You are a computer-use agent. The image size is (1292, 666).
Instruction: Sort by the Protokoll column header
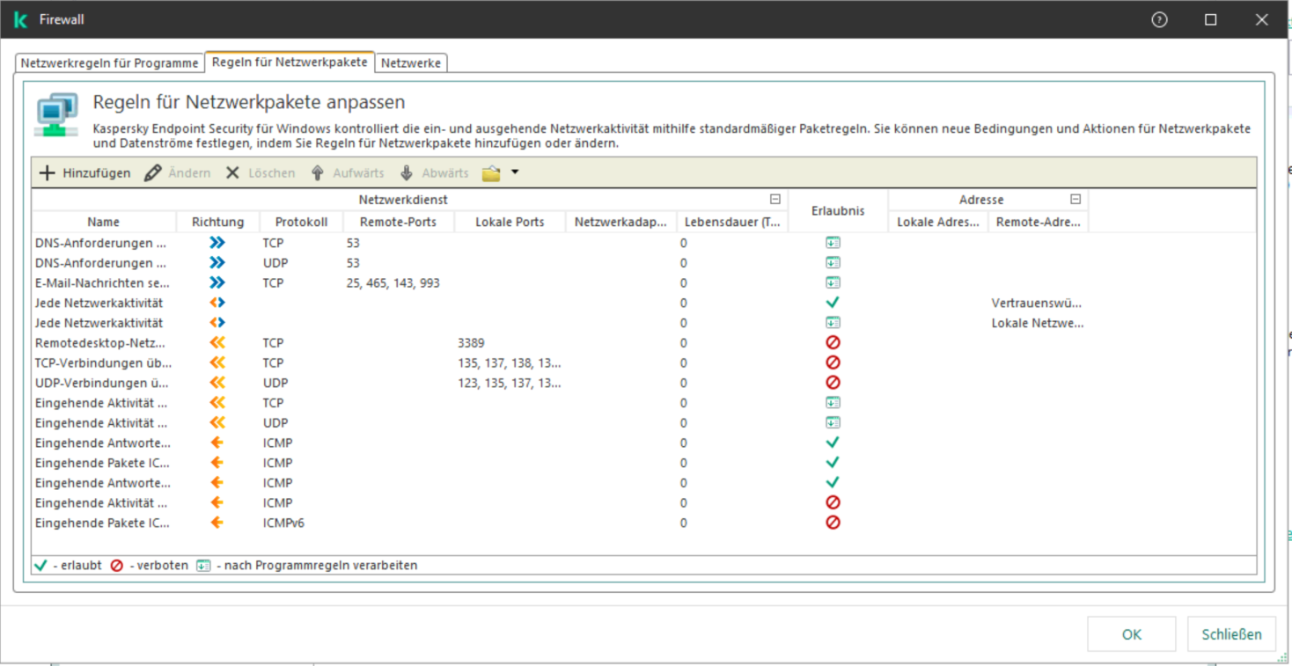point(301,223)
